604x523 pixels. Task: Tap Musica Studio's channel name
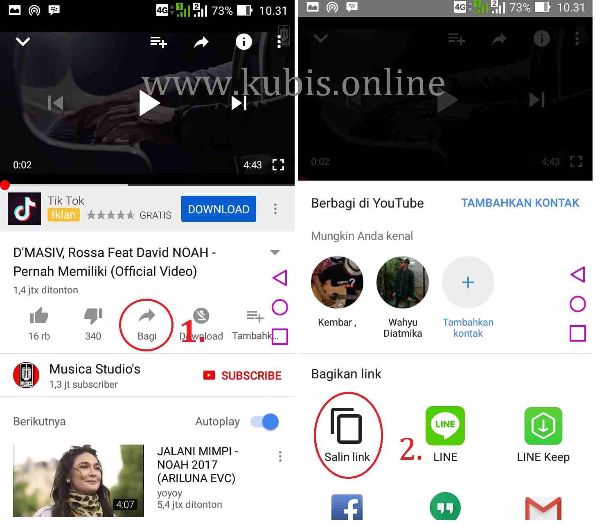click(x=95, y=369)
